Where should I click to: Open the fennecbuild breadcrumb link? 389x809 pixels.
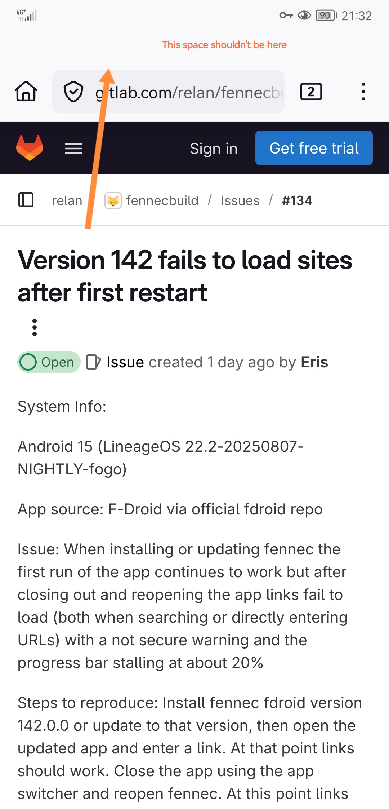tap(162, 200)
